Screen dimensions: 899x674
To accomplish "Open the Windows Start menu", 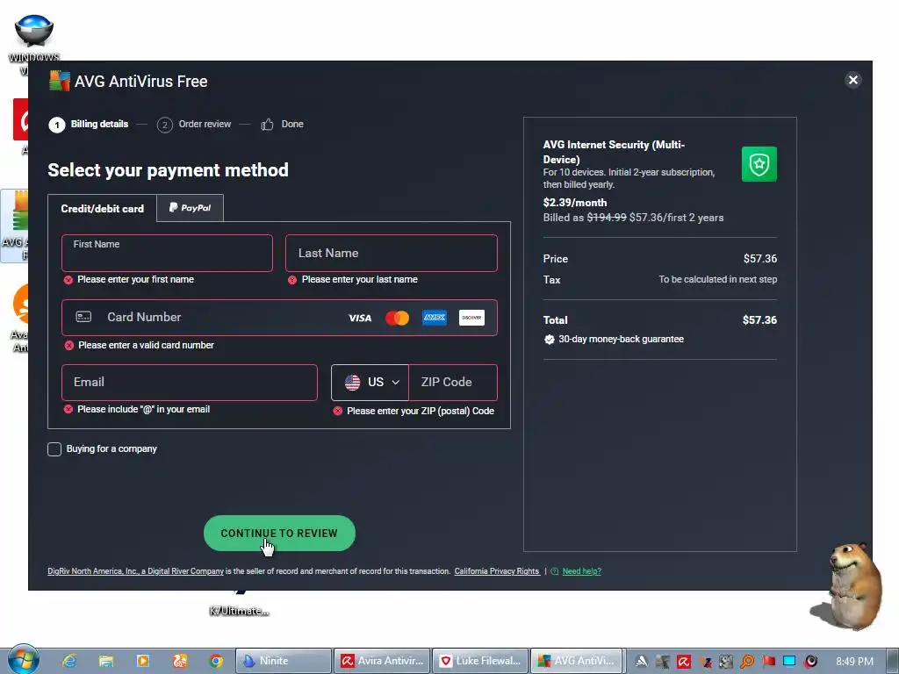I will [x=23, y=659].
